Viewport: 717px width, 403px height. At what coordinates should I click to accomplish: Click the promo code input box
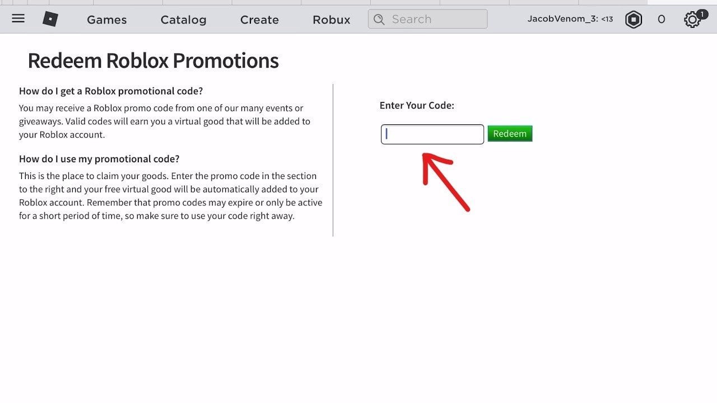(432, 134)
